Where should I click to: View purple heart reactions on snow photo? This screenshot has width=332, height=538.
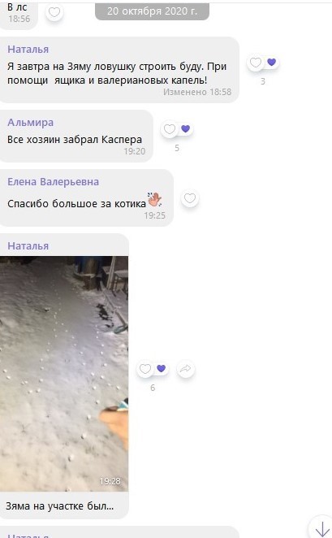click(x=161, y=368)
